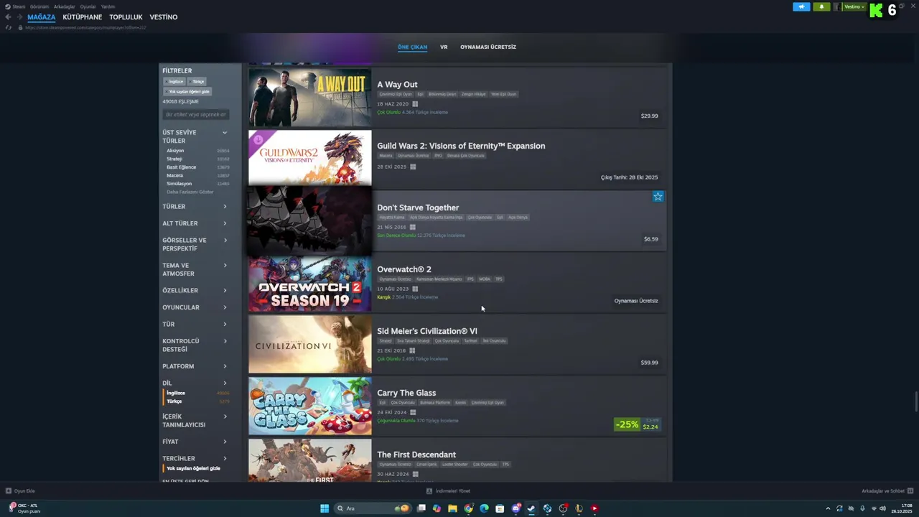Open Guild Wars 2 Visions of Eternity title
This screenshot has height=517, width=919.
461,146
